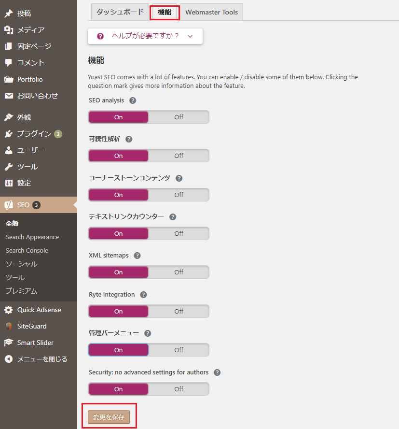This screenshot has width=399, height=429.
Task: Click the plugin update count badge 3
Action: click(58, 134)
